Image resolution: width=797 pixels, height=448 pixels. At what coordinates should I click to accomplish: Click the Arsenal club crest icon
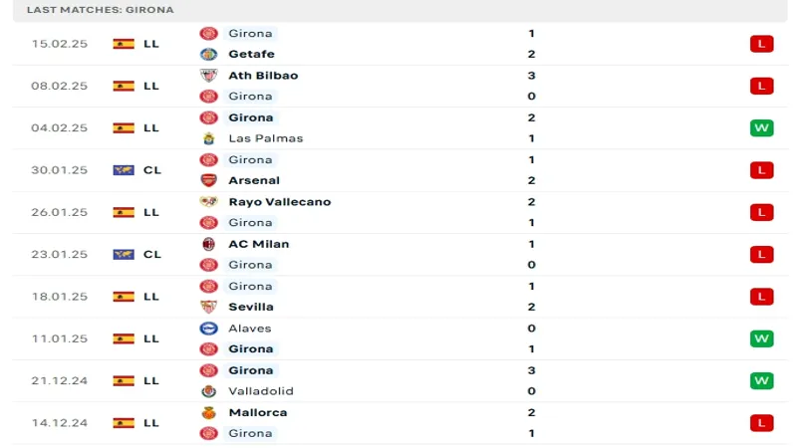(x=208, y=180)
